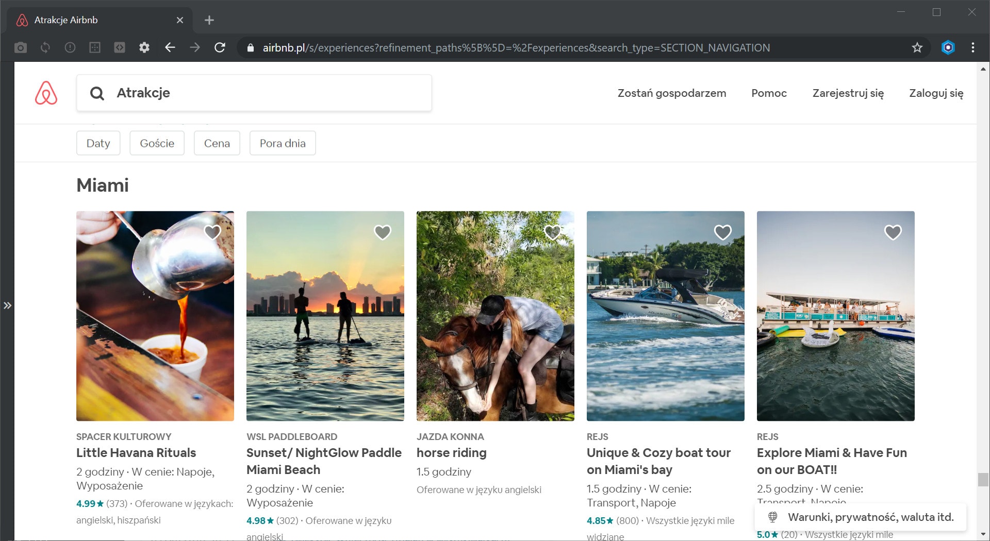Click the Airbnb logo in the header
The width and height of the screenshot is (990, 541).
46,93
